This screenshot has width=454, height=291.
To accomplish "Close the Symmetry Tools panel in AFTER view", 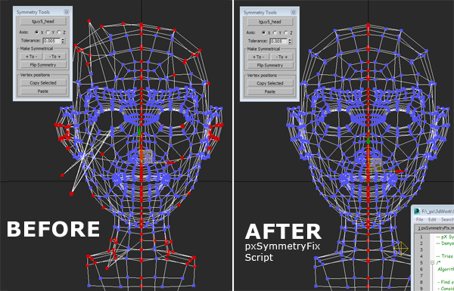I will 294,12.
